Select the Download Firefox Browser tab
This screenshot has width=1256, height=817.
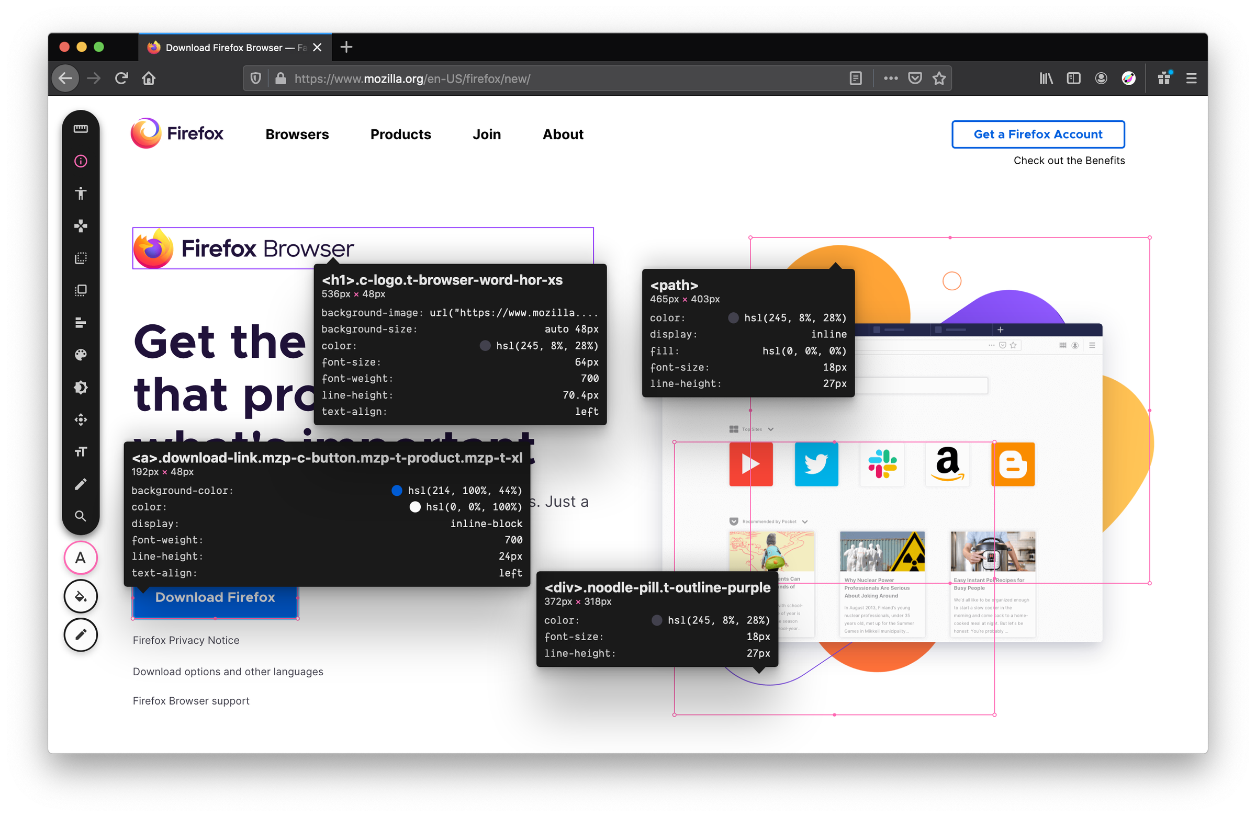point(235,48)
